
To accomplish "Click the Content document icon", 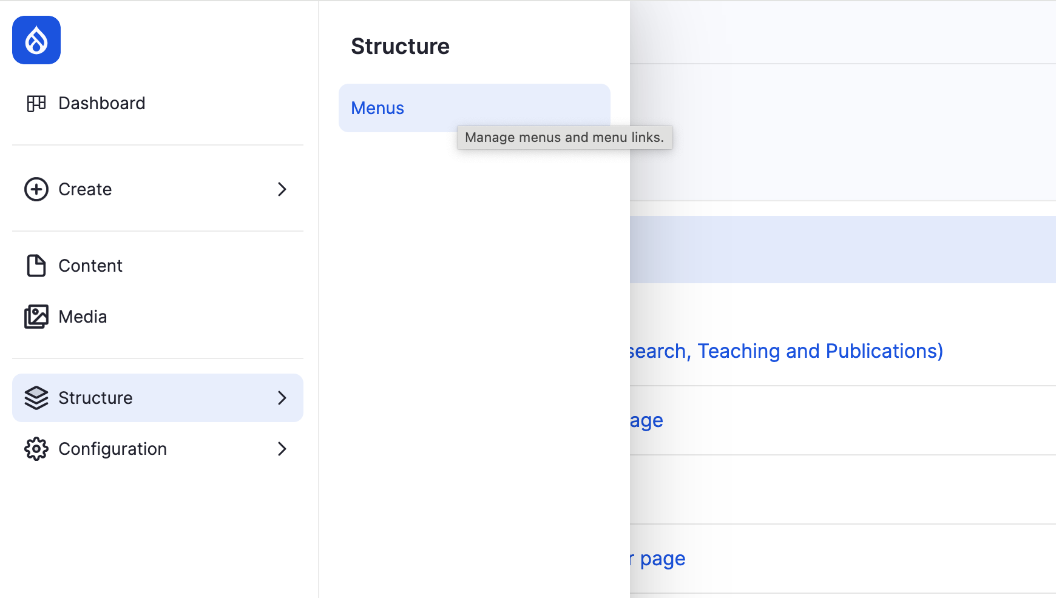I will (36, 266).
